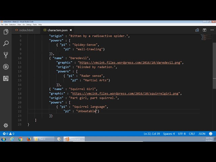Click Ln 22, Col 39 status entry
This screenshot has height=162, width=216.
tap(152, 134)
